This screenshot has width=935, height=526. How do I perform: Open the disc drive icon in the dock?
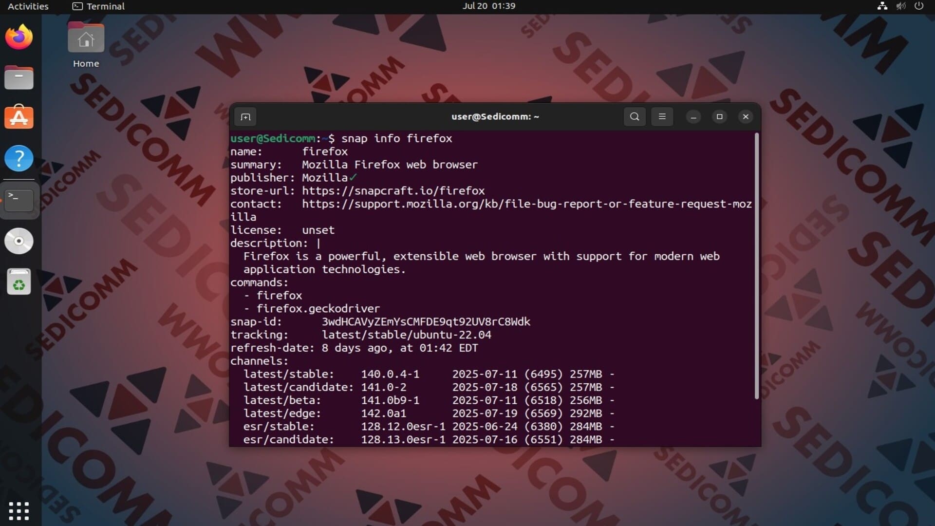click(19, 241)
